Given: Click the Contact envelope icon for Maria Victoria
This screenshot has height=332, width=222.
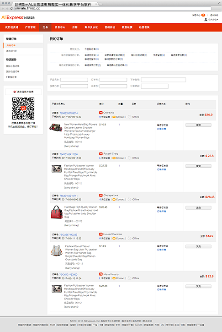Looking at the screenshot, I should 114,278.
